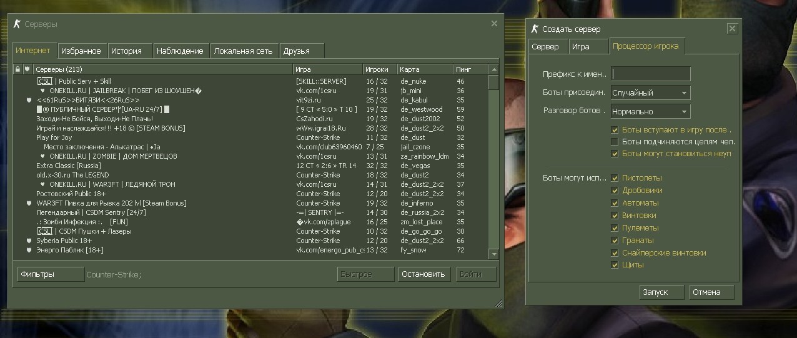Select the Процессор игрока tab
Viewport: 797px width, 338px height.
[x=647, y=46]
